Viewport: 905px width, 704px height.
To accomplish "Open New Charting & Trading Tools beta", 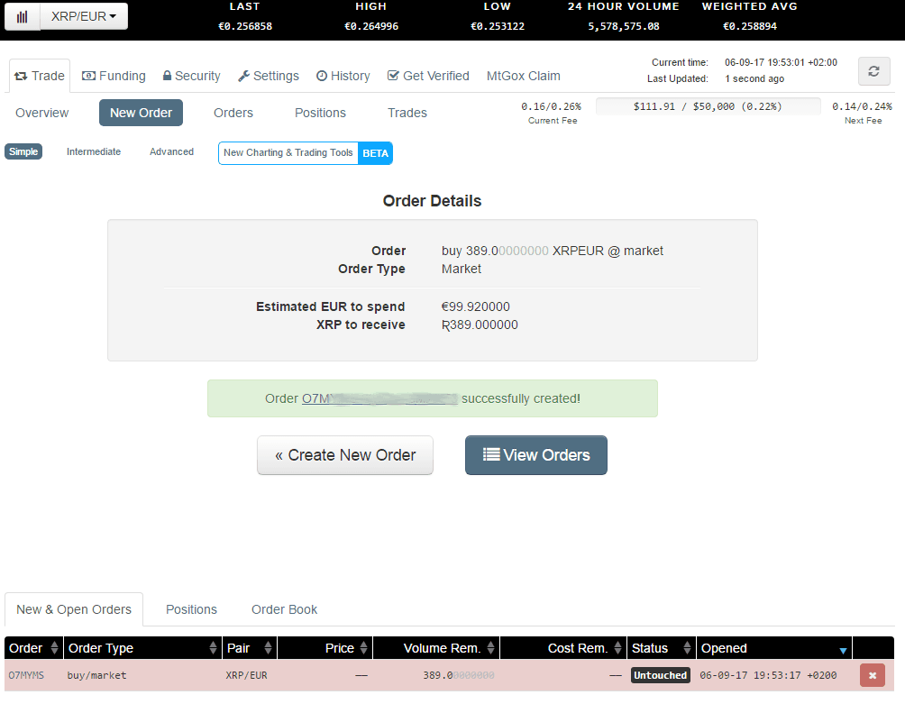I will [305, 153].
